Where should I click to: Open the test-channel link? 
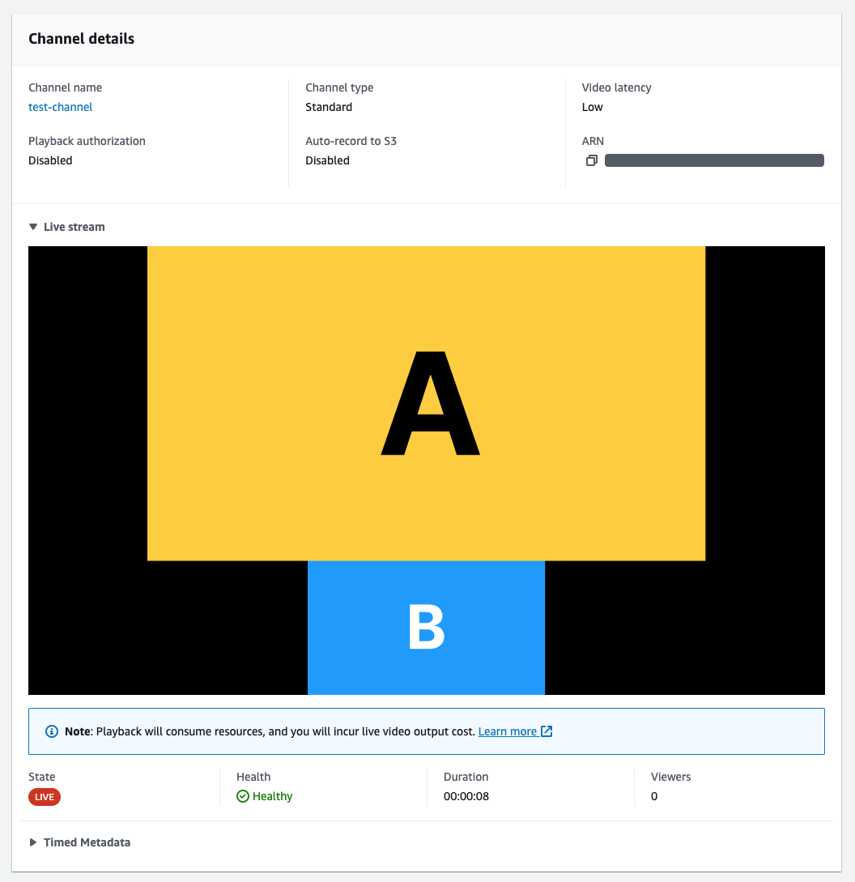tap(61, 107)
